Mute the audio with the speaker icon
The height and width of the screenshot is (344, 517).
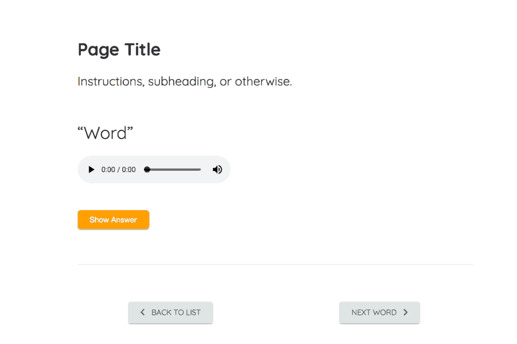(x=217, y=170)
